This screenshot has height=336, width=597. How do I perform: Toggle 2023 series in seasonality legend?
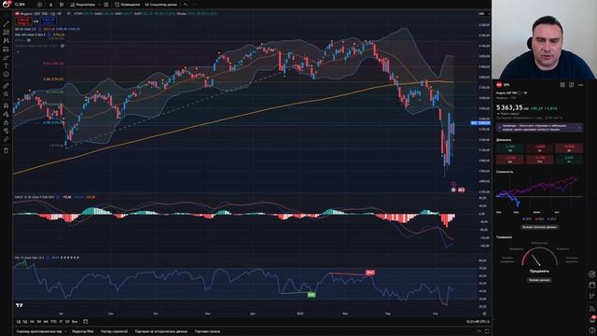551,219
